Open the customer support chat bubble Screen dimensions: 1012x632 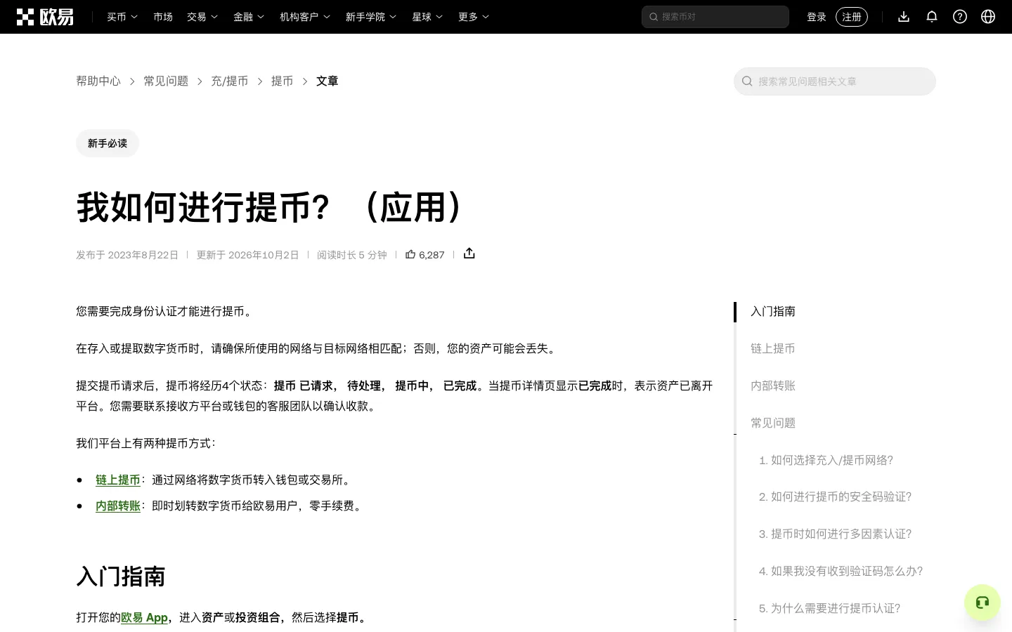[982, 603]
